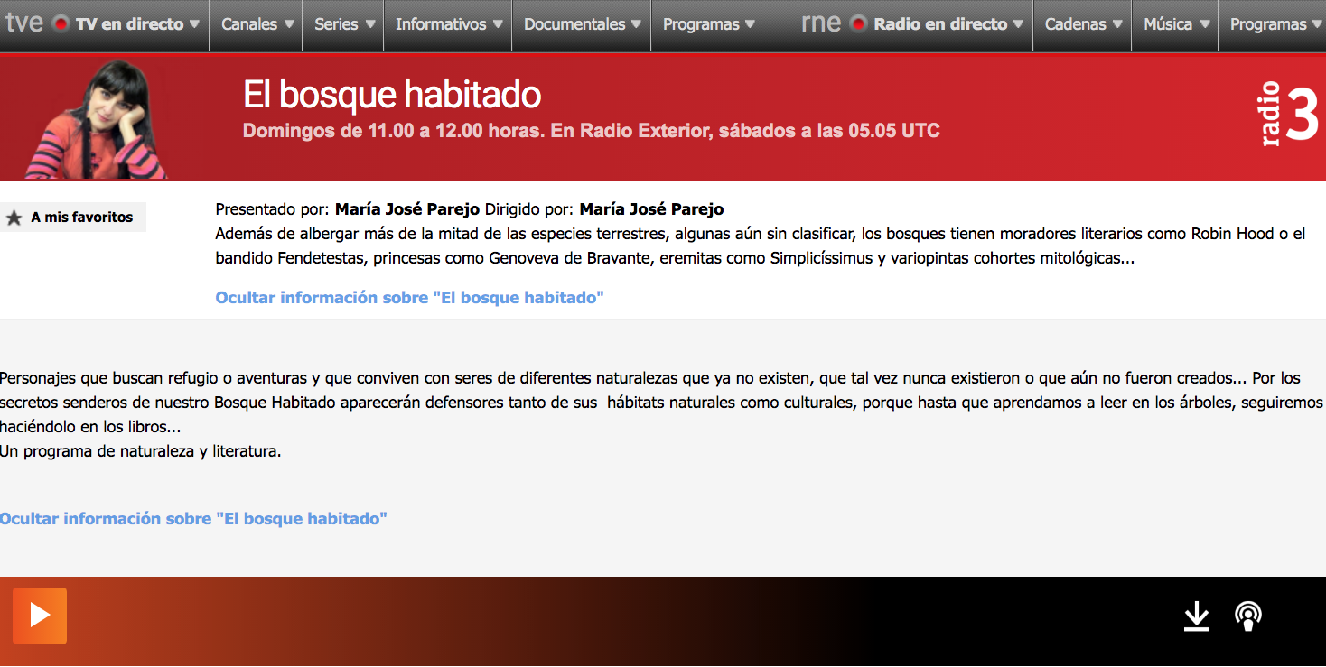Click the upper Ocultar información link
The width and height of the screenshot is (1326, 667).
point(409,298)
